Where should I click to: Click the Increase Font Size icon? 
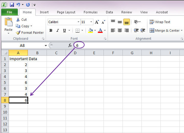click(x=97, y=22)
